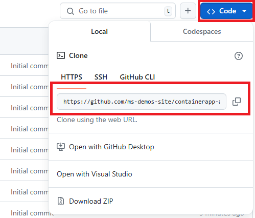Screen dimensions: 255x218
Task: Click the search magnifier icon
Action: (x=71, y=11)
